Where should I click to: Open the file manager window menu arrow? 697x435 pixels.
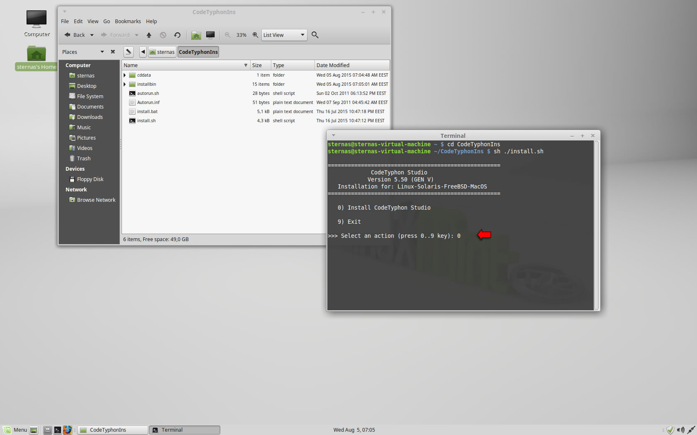pos(65,12)
